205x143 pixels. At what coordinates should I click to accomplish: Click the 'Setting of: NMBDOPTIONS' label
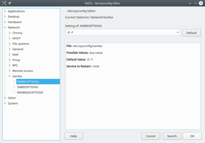83,26
